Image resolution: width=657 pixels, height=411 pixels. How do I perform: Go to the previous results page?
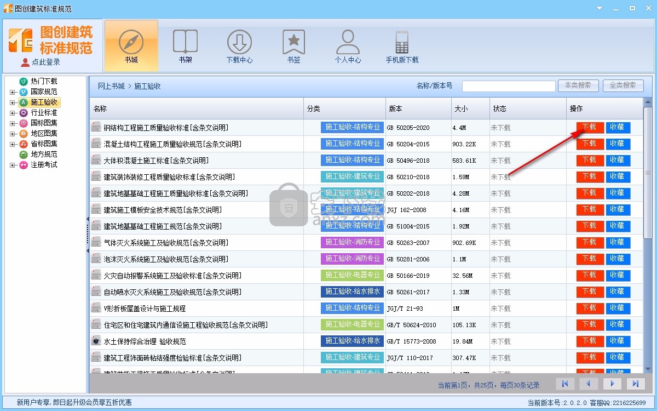point(589,384)
